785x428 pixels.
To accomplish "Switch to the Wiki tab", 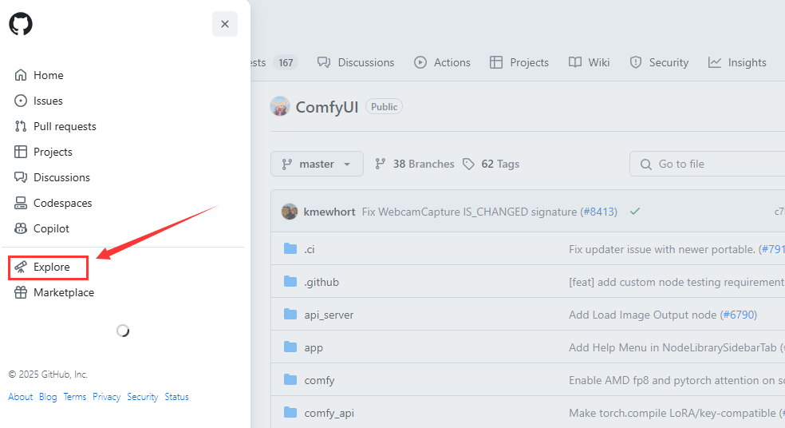I will 590,62.
